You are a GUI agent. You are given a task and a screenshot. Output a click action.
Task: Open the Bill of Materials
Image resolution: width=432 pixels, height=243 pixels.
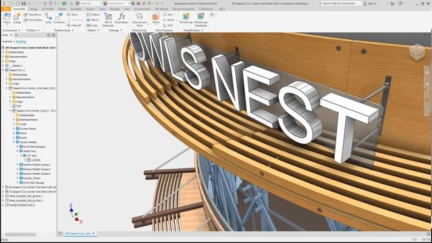pyautogui.click(x=108, y=20)
